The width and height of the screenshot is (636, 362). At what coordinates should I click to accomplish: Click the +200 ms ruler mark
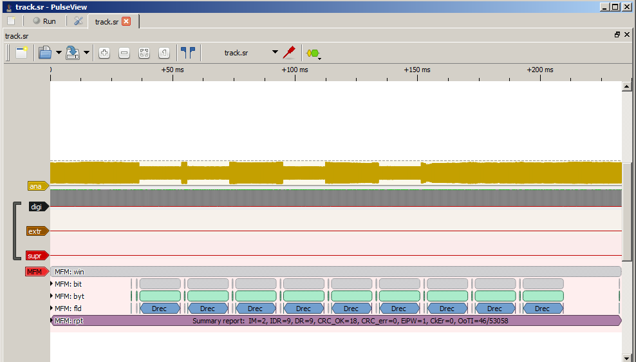pos(540,70)
